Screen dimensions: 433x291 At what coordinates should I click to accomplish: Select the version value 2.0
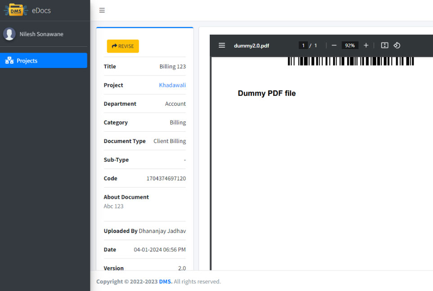click(182, 269)
